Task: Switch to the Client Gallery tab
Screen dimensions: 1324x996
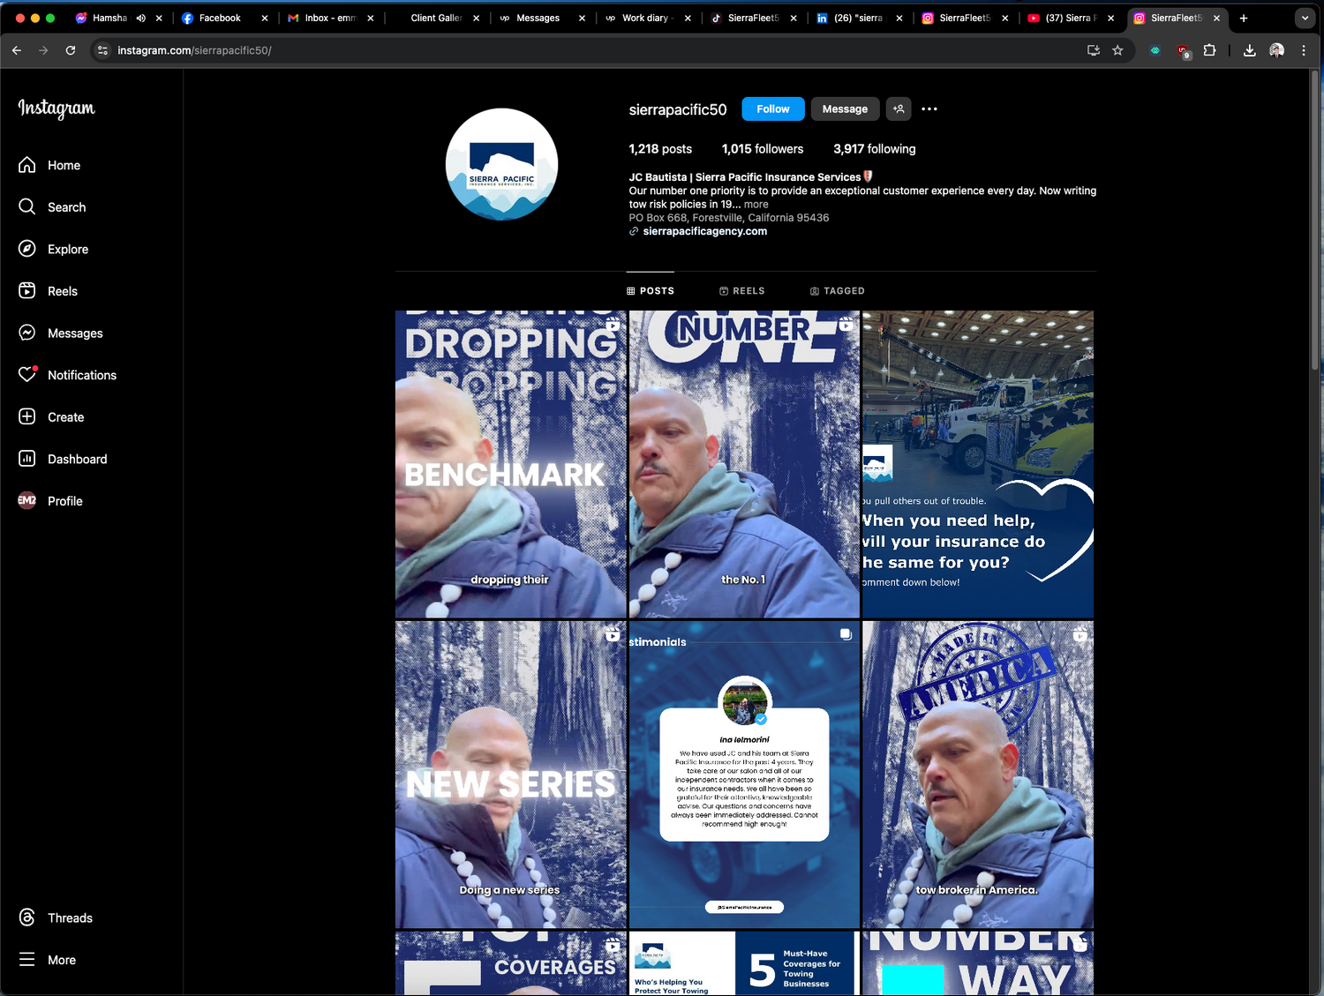Action: pos(436,18)
